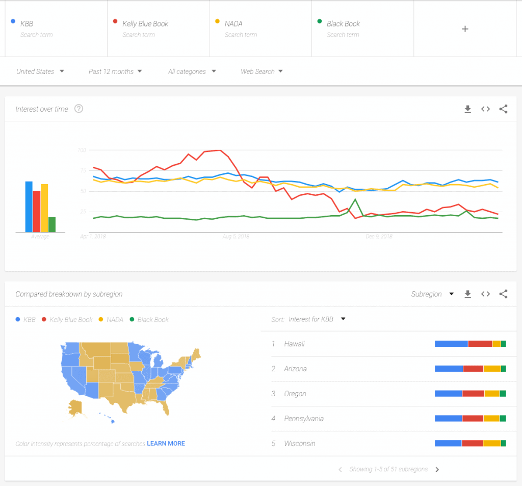This screenshot has height=486, width=522.
Task: Click the LEARN MORE link
Action: pyautogui.click(x=166, y=443)
